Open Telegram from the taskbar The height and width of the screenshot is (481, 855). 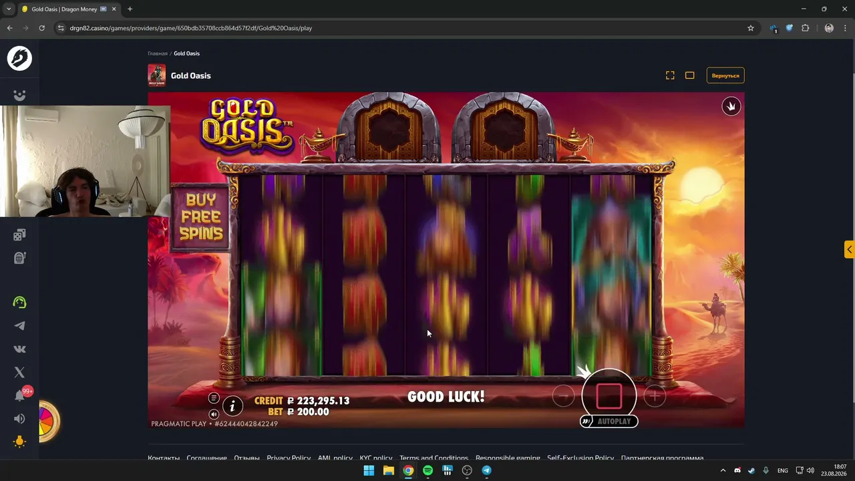coord(486,470)
